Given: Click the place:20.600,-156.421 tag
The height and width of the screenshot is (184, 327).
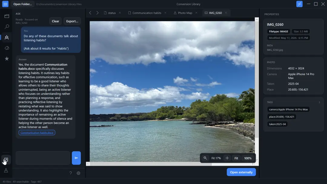Looking at the screenshot, I should click(x=282, y=117).
